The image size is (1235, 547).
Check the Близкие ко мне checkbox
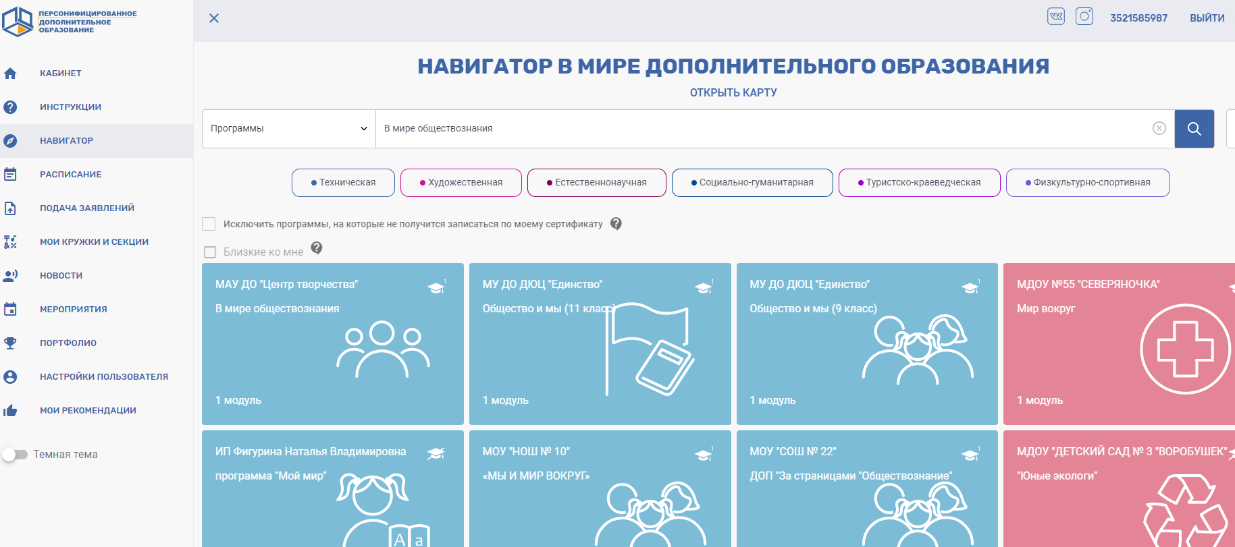pos(210,252)
